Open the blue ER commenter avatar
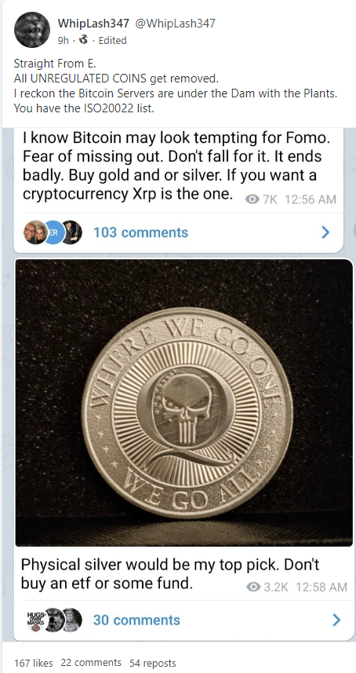This screenshot has width=356, height=673. pyautogui.click(x=55, y=232)
